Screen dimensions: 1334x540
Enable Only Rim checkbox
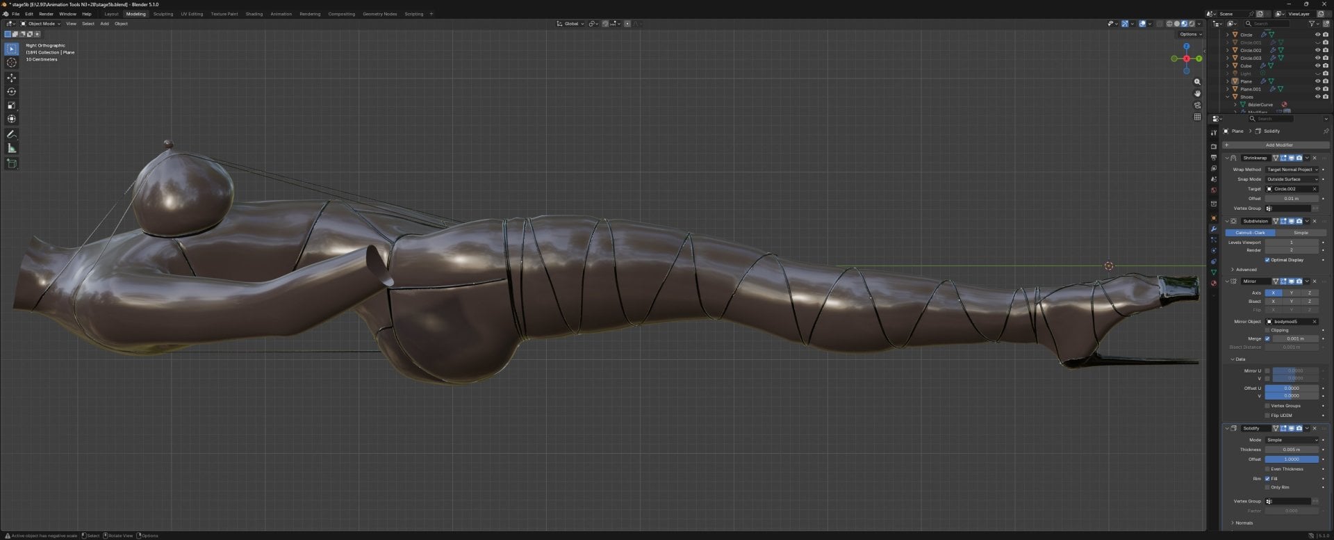click(1267, 487)
